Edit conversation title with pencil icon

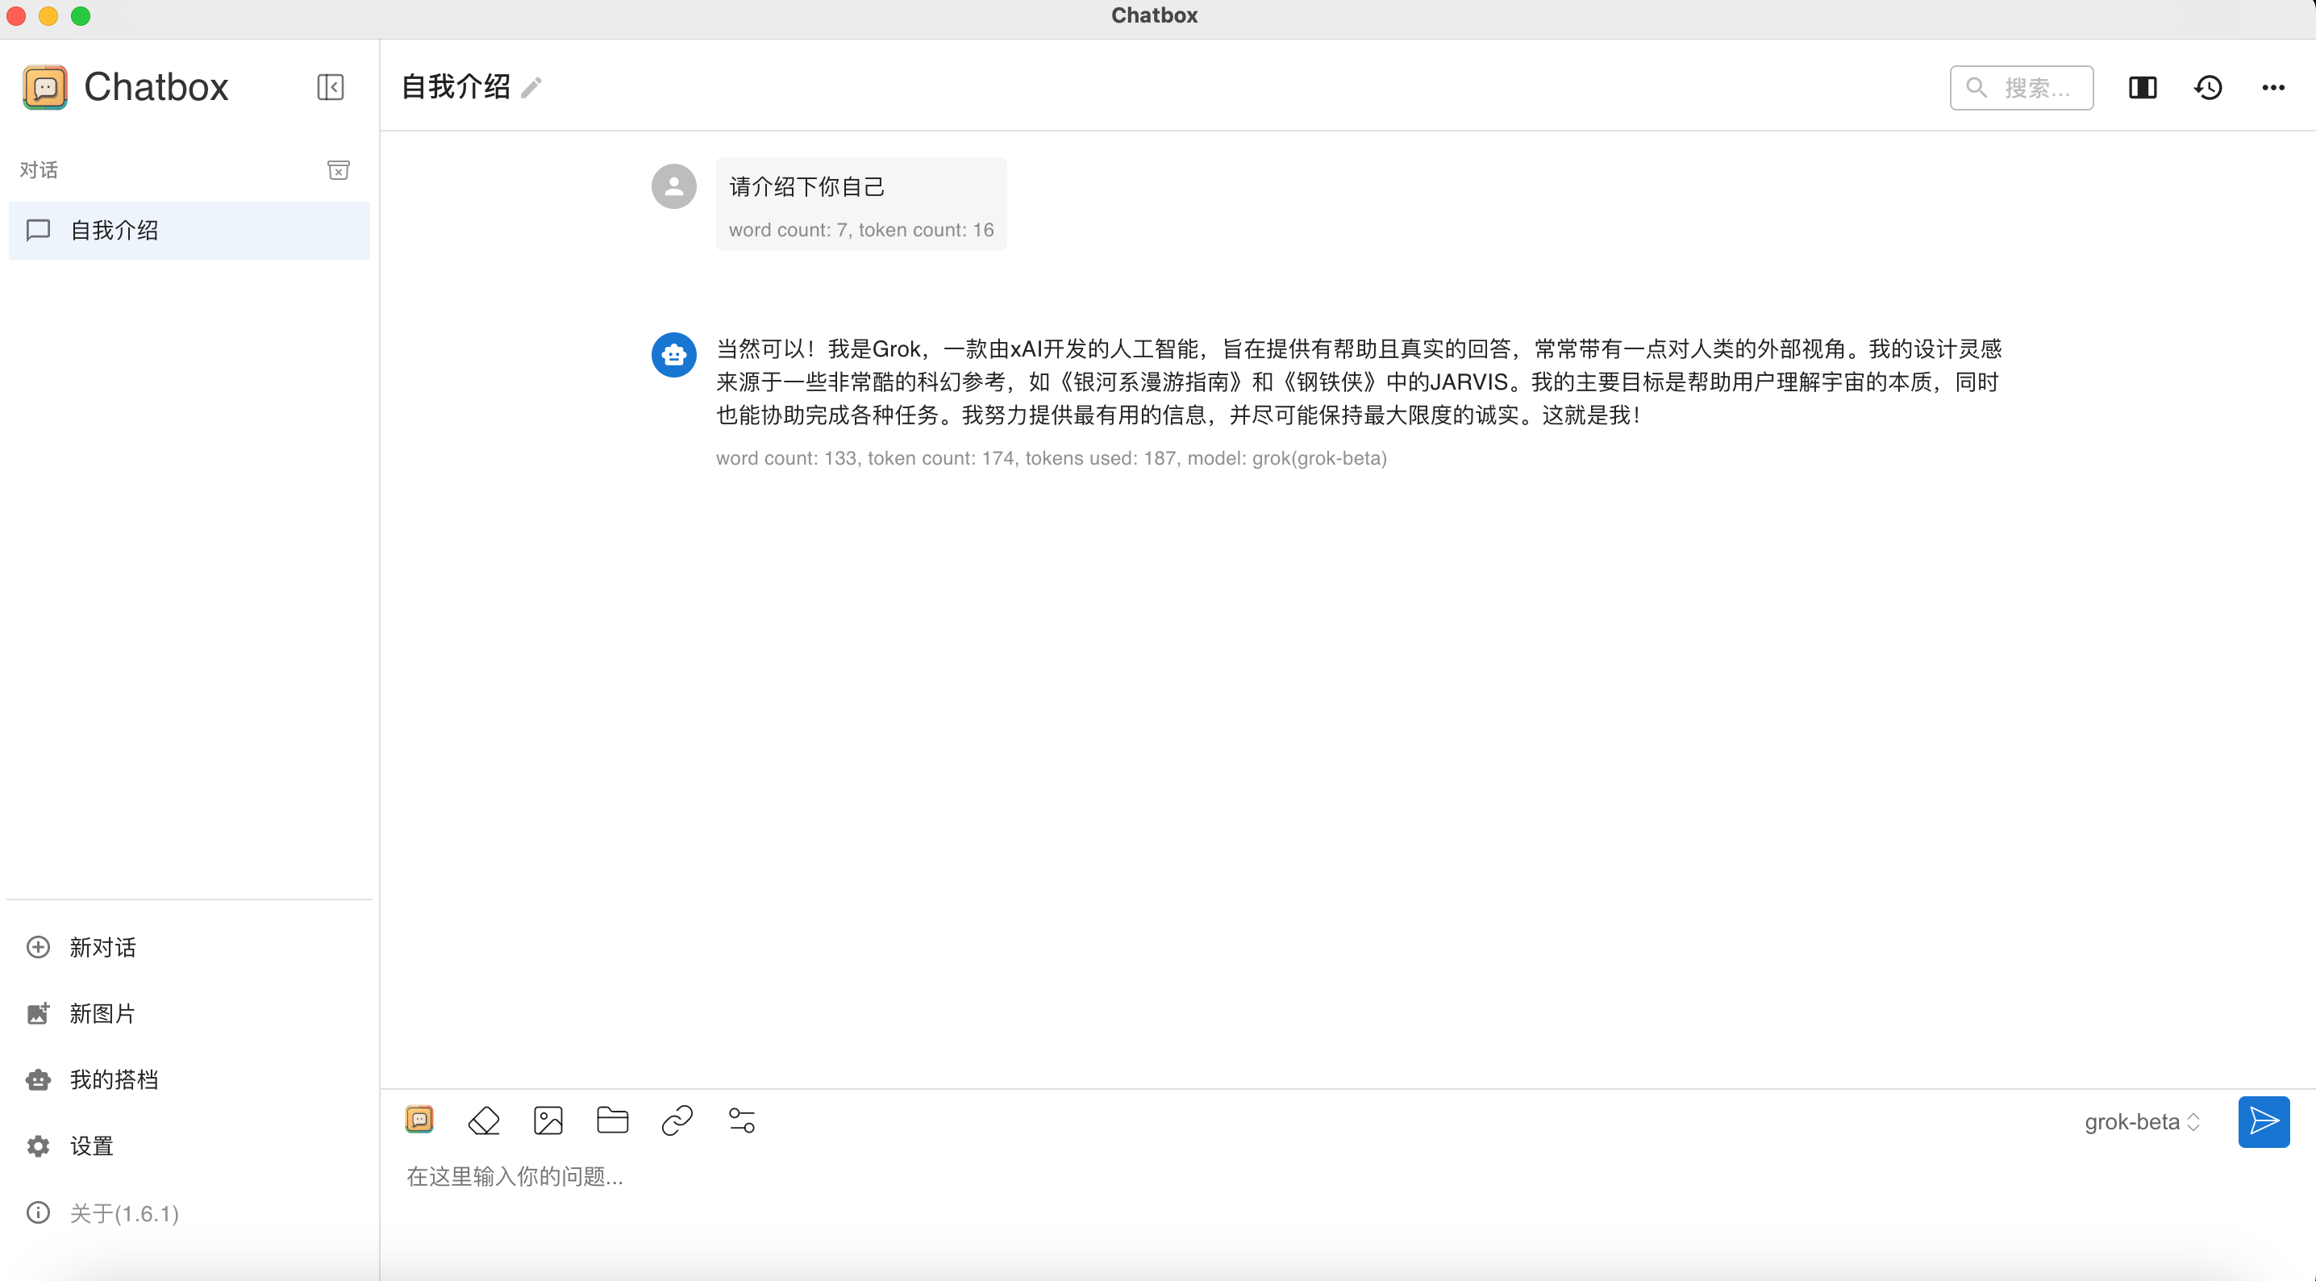pyautogui.click(x=531, y=87)
